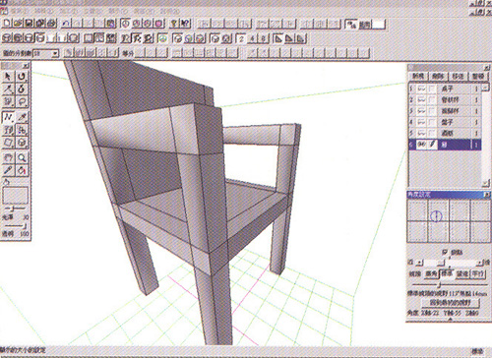The width and height of the screenshot is (492, 358).
Task: Switch to the 標準 lens tab
Action: pos(447,273)
